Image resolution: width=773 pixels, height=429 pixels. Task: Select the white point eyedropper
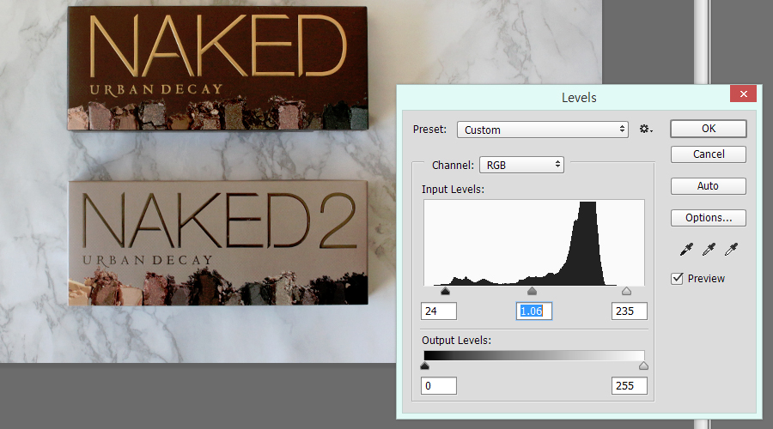pos(731,249)
